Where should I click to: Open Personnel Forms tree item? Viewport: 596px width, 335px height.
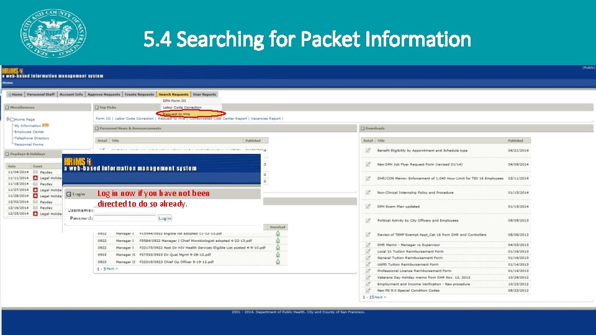29,145
